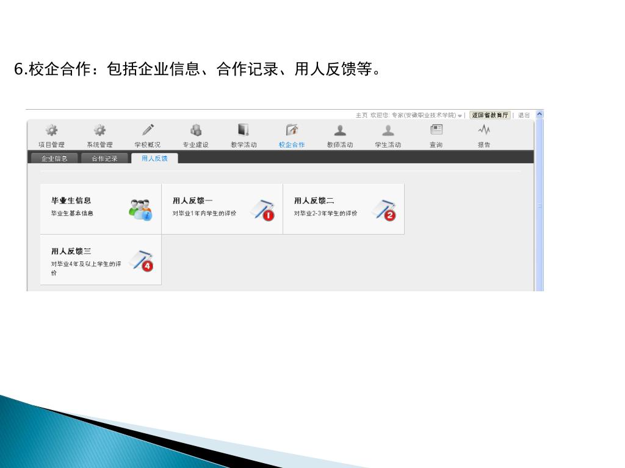Open the 项目管理 gear icon
625x468 pixels.
51,130
